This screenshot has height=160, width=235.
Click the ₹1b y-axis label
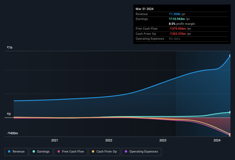10,47
